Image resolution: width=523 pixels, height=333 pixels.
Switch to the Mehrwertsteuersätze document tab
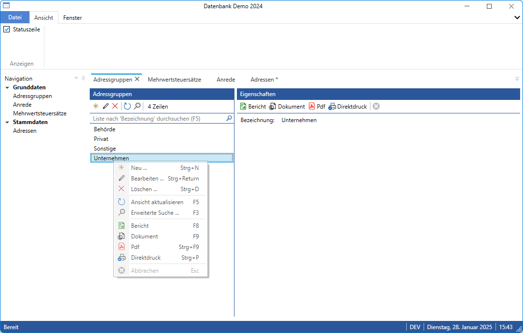[x=175, y=80]
